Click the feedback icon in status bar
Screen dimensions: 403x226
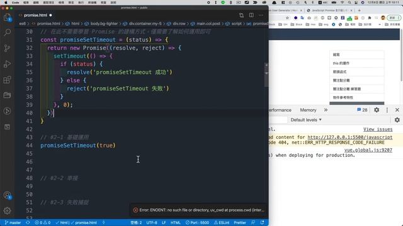tap(253, 223)
